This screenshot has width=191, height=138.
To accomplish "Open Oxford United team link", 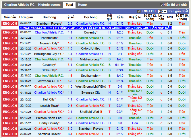I will pos(91,48).
